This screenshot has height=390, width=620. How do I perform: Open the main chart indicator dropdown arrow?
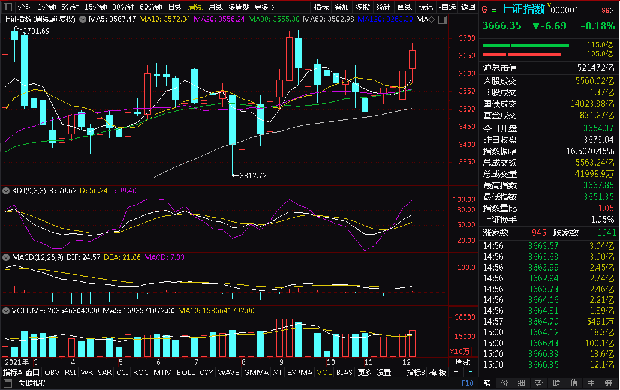coord(83,19)
